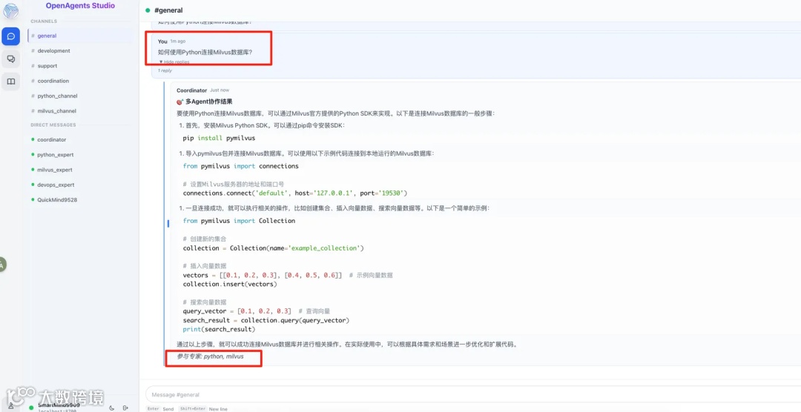Open the coordination channel
The height and width of the screenshot is (412, 801).
point(80,81)
